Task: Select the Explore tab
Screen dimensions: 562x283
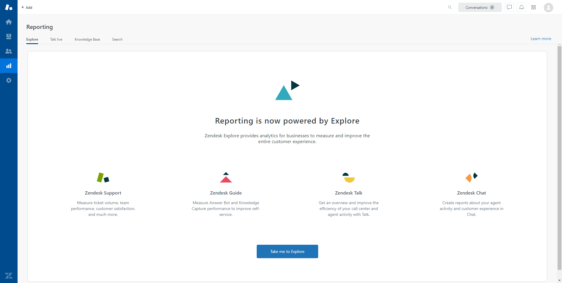Action: pyautogui.click(x=32, y=39)
